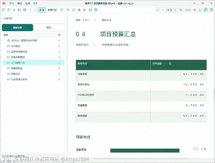Click the 设备采购 72.2% progress bar
Image resolution: width=215 pixels, height=163 pixels.
145,150
